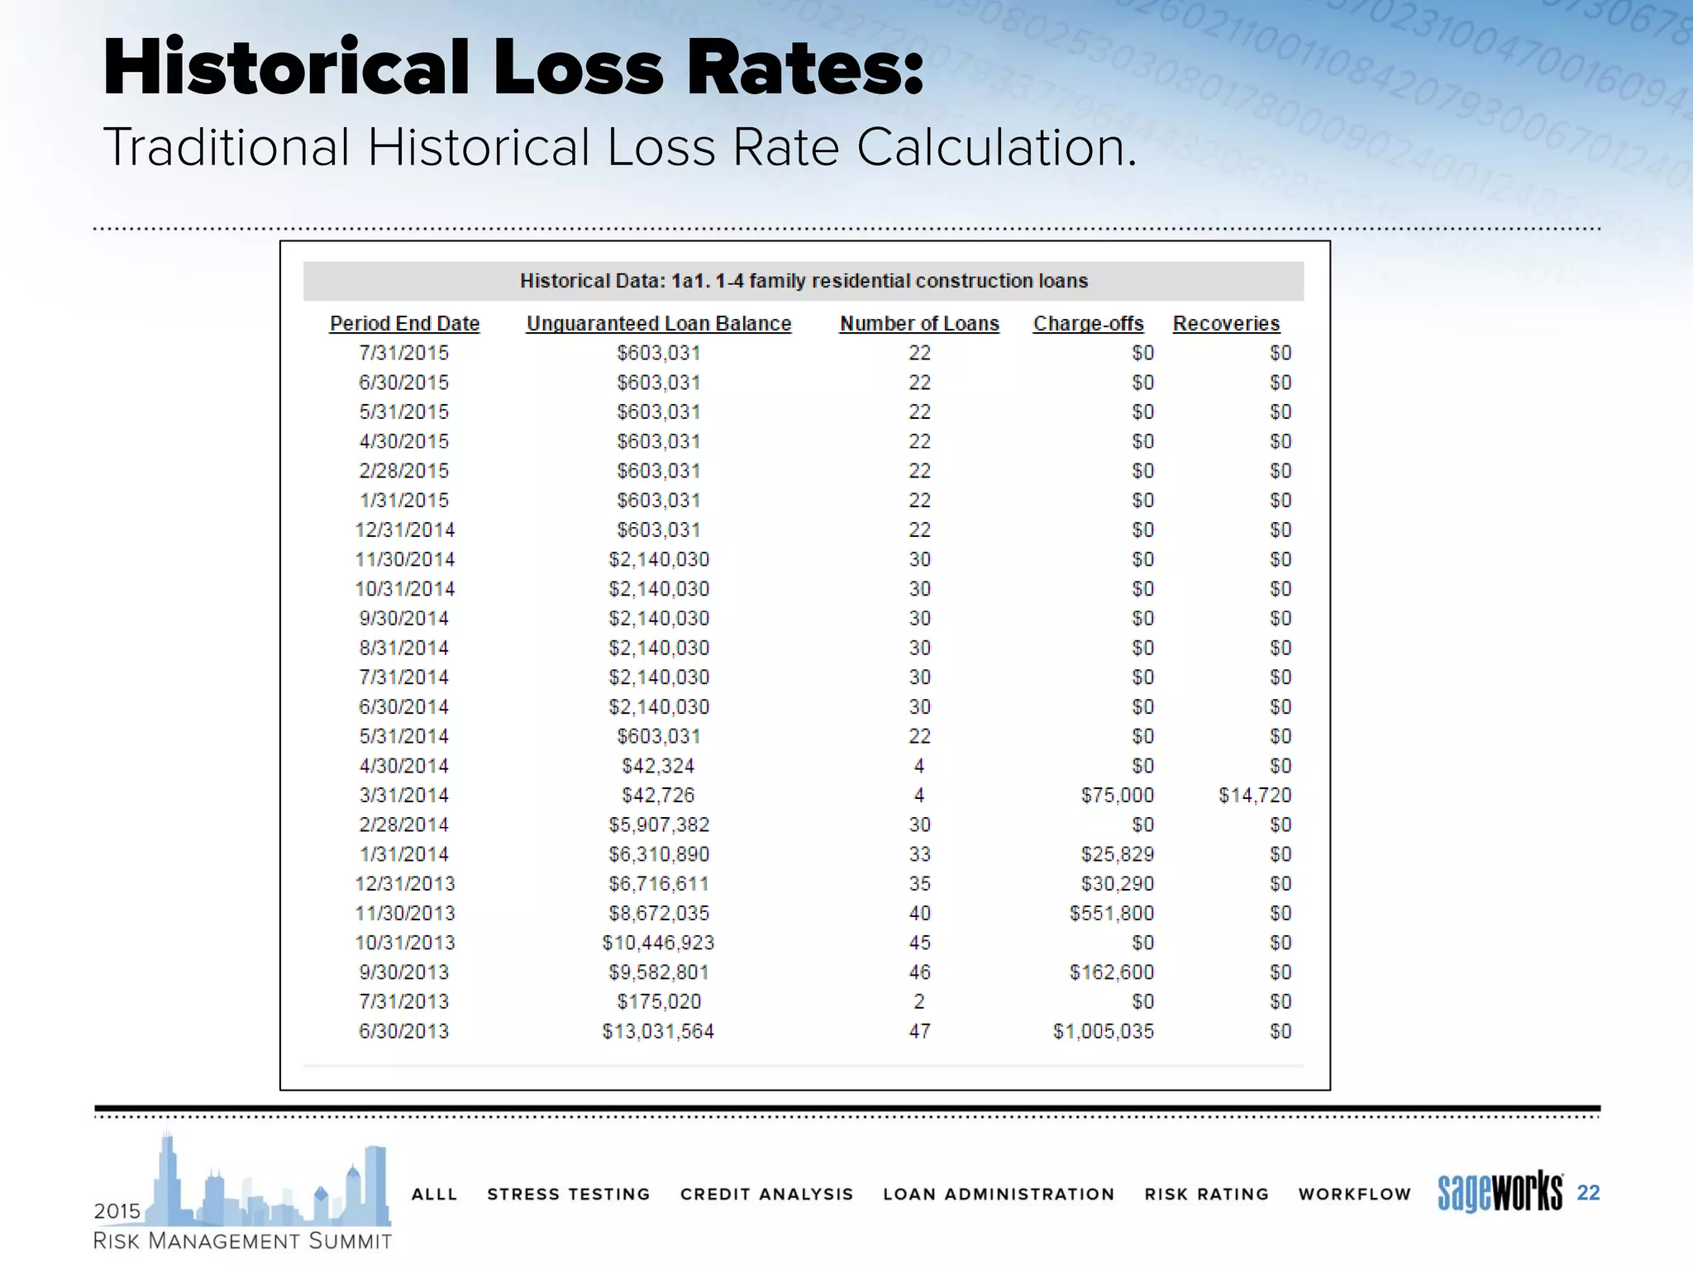
Task: Click the Sageworks logo
Action: (1500, 1193)
